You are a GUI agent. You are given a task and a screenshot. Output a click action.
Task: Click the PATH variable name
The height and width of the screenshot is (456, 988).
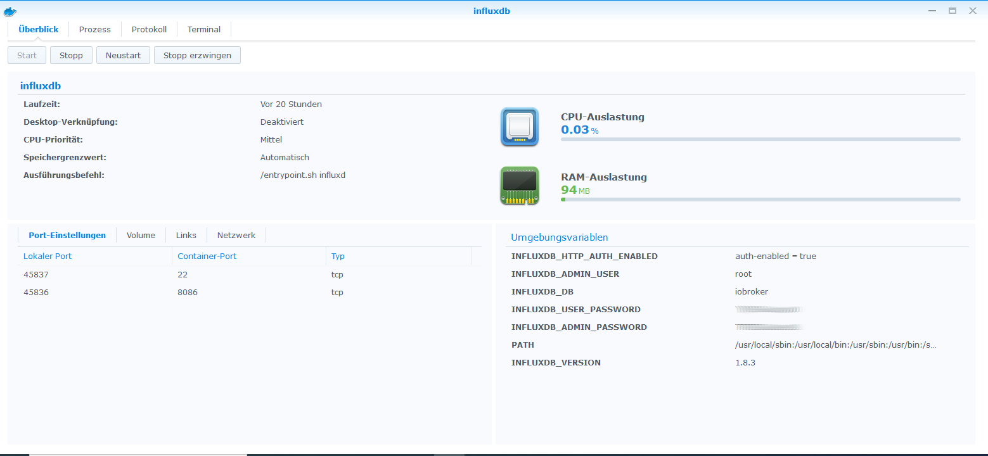[x=523, y=345]
